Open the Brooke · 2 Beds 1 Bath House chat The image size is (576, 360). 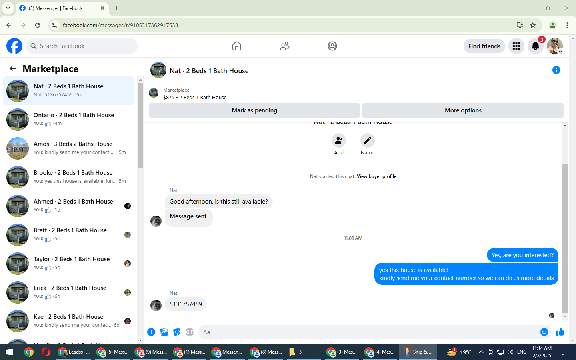68,177
